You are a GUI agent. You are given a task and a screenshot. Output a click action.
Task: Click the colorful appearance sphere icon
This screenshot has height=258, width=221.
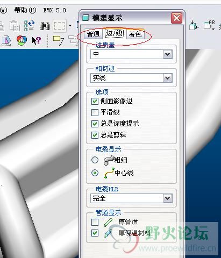tap(22, 40)
